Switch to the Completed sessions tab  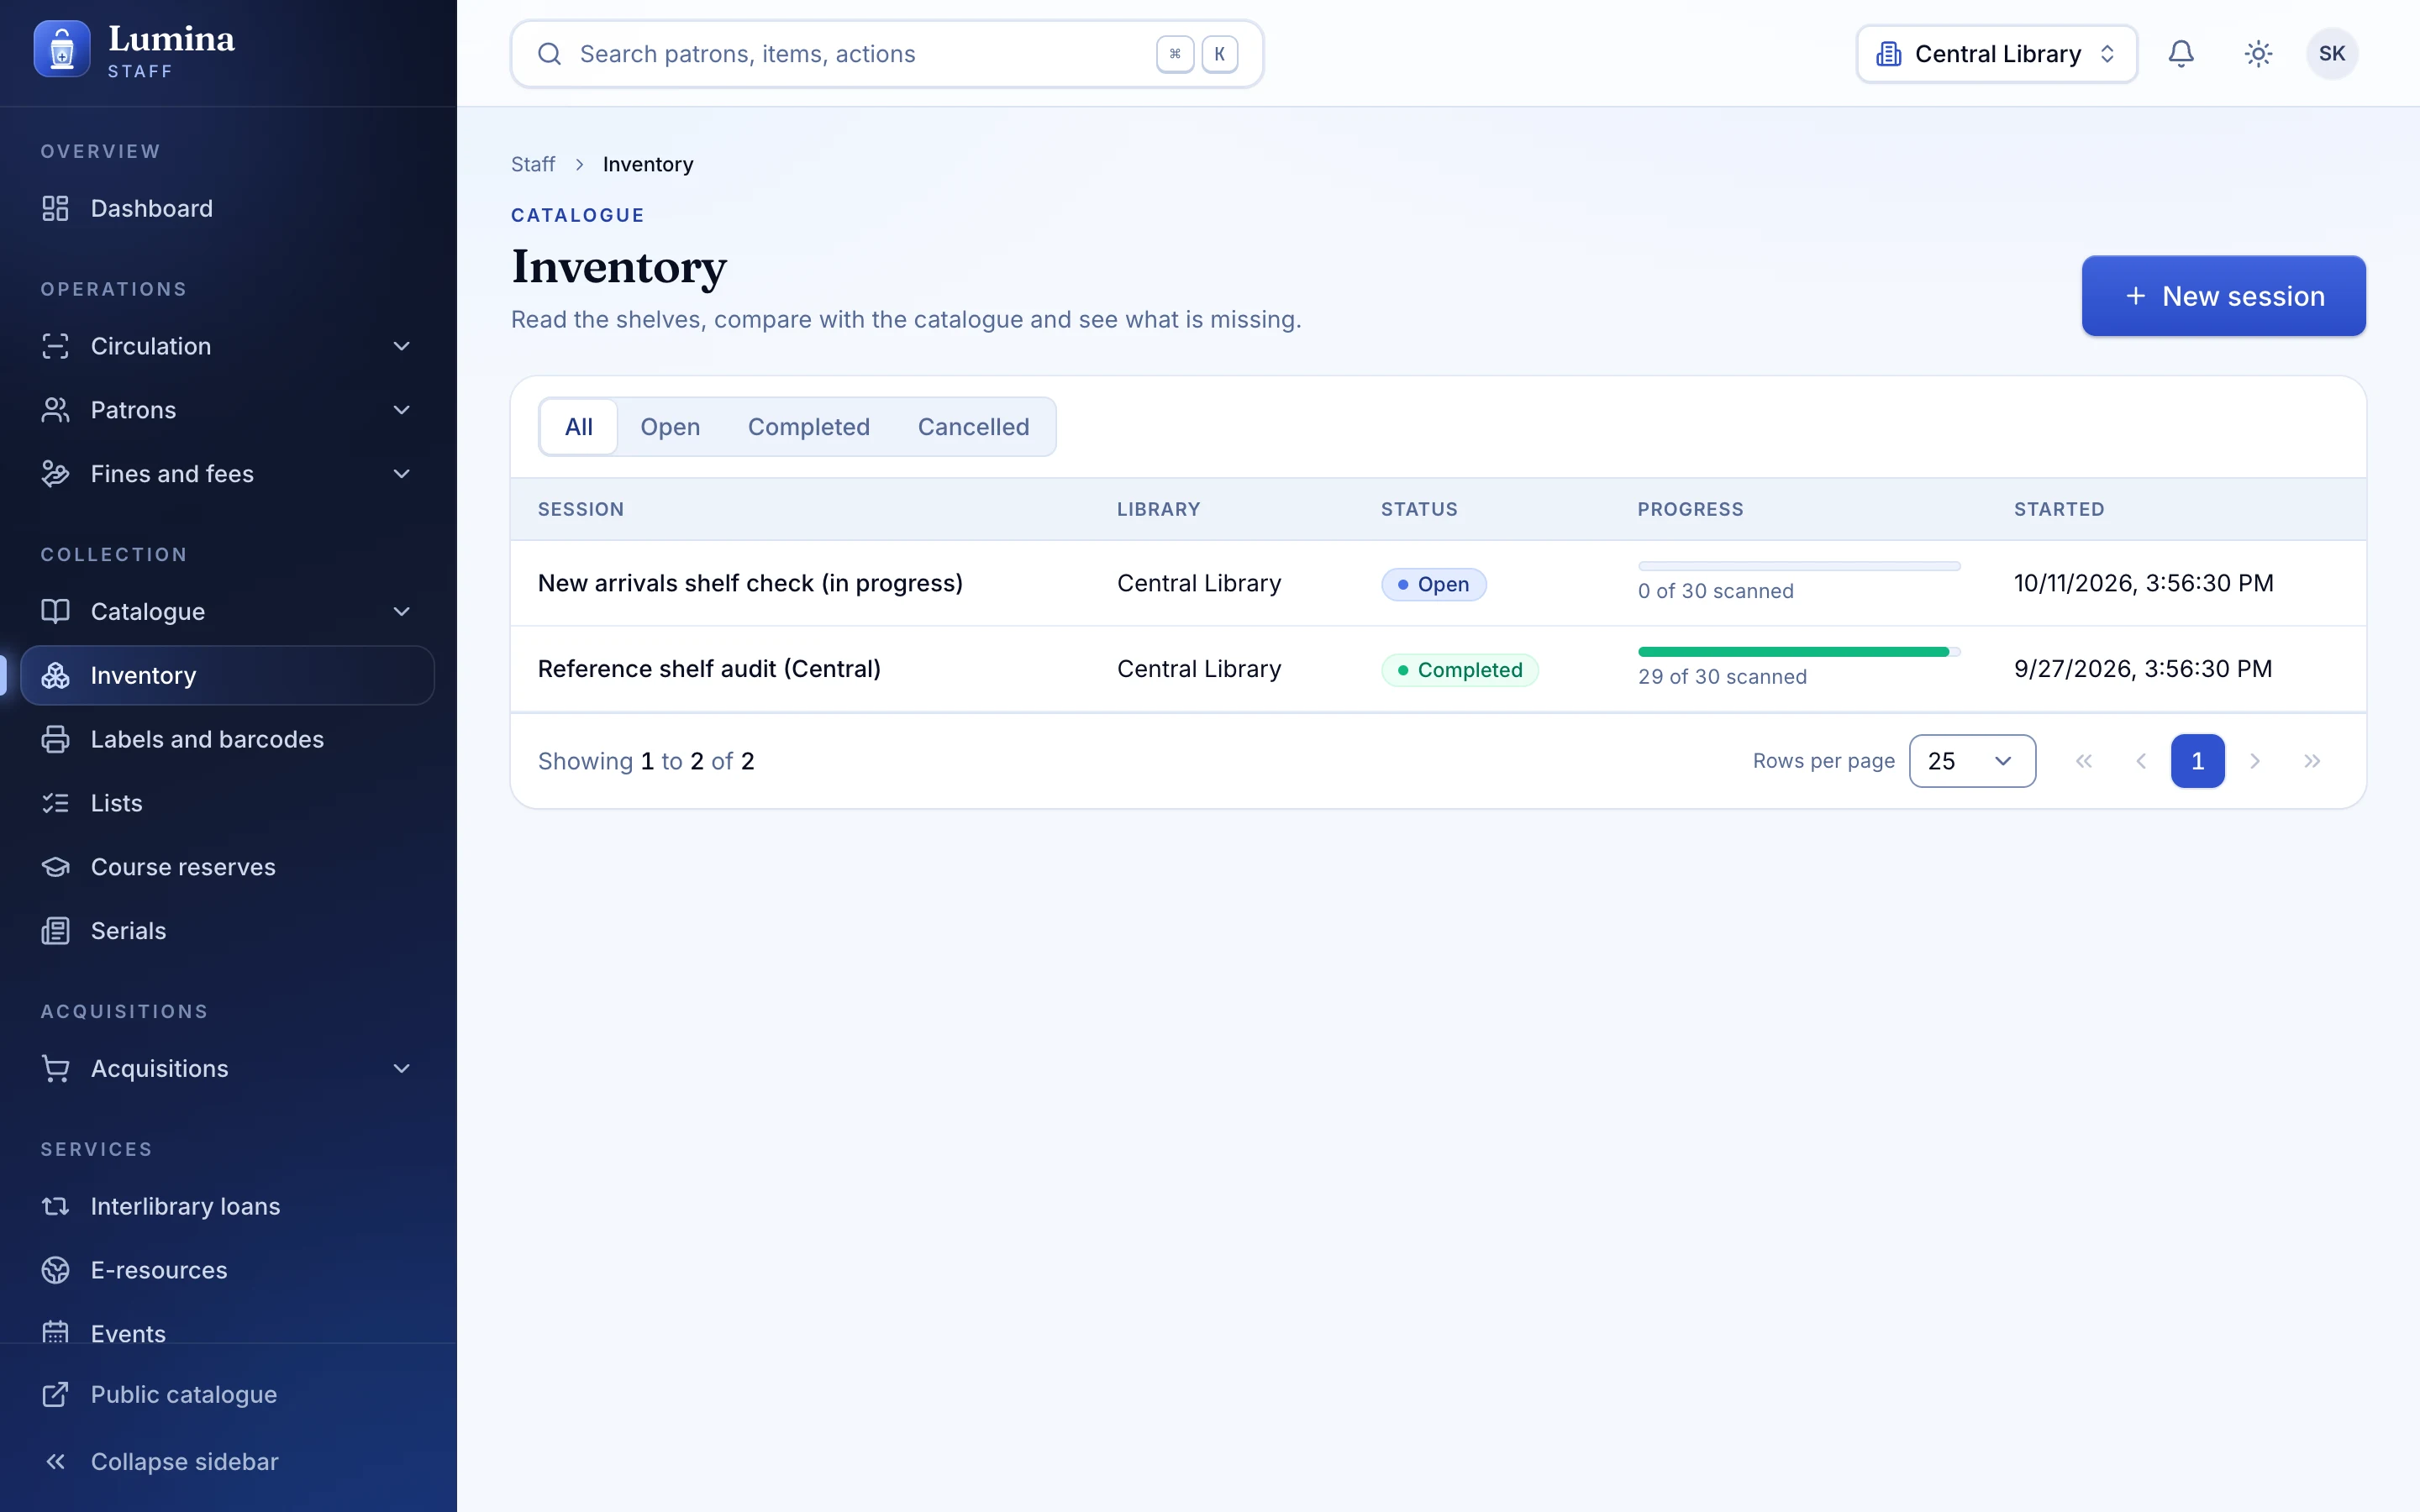pos(808,427)
